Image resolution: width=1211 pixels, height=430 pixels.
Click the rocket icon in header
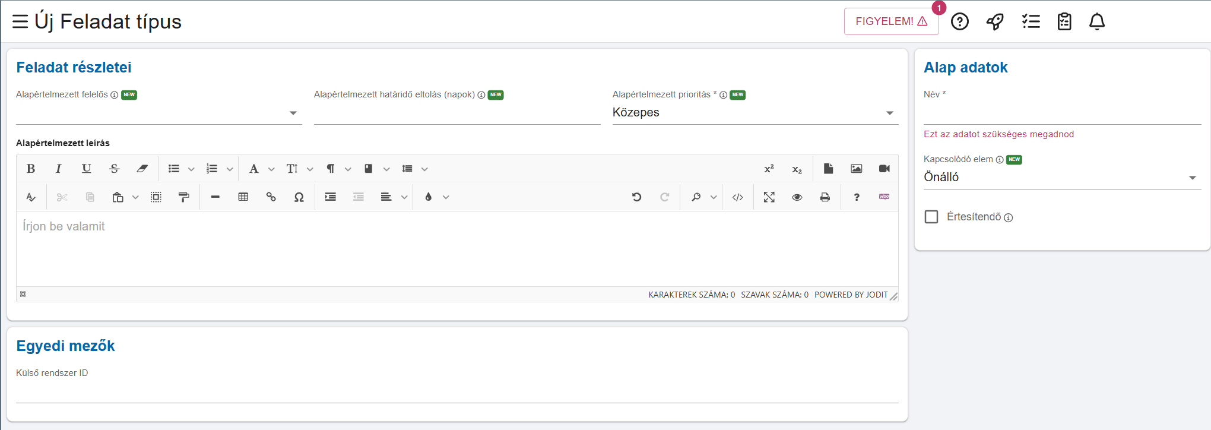995,22
